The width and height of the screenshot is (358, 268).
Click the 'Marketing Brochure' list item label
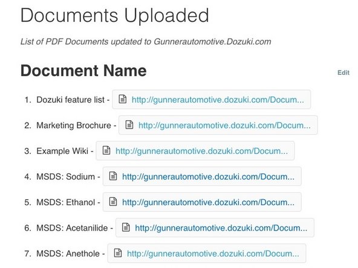[74, 126]
